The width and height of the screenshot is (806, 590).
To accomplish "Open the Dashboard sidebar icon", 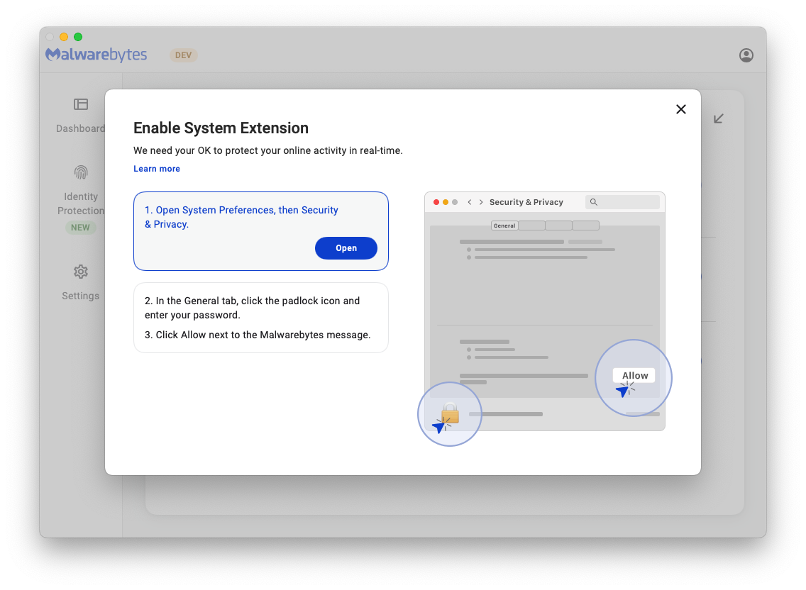I will pos(81,105).
